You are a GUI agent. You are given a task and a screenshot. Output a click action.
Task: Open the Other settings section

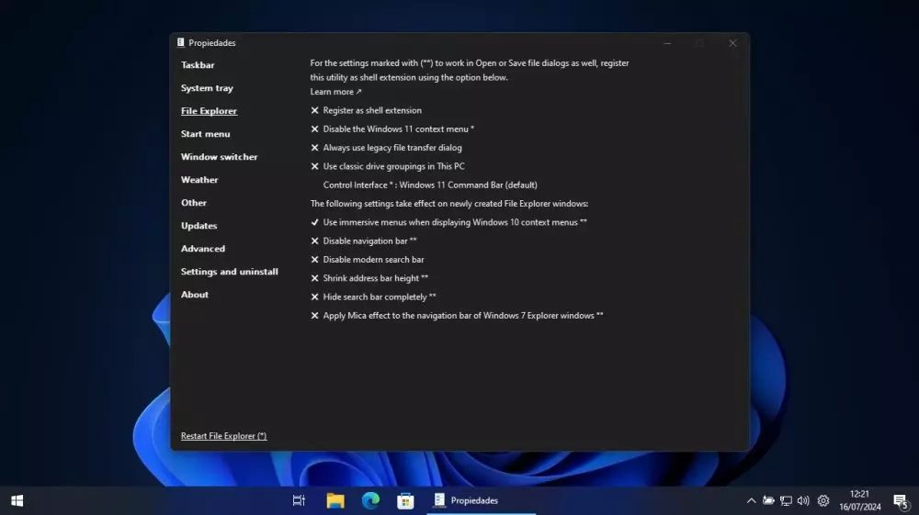[193, 203]
